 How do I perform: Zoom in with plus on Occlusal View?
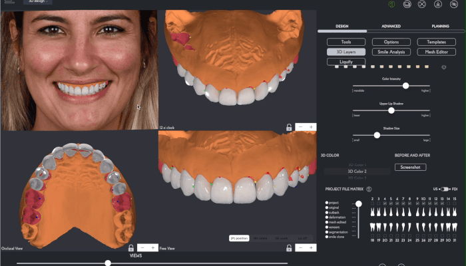coord(154,247)
